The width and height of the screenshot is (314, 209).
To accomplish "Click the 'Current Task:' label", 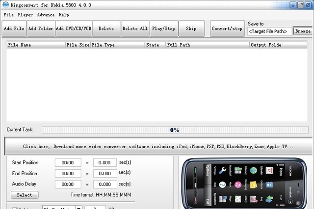I will [x=20, y=130].
